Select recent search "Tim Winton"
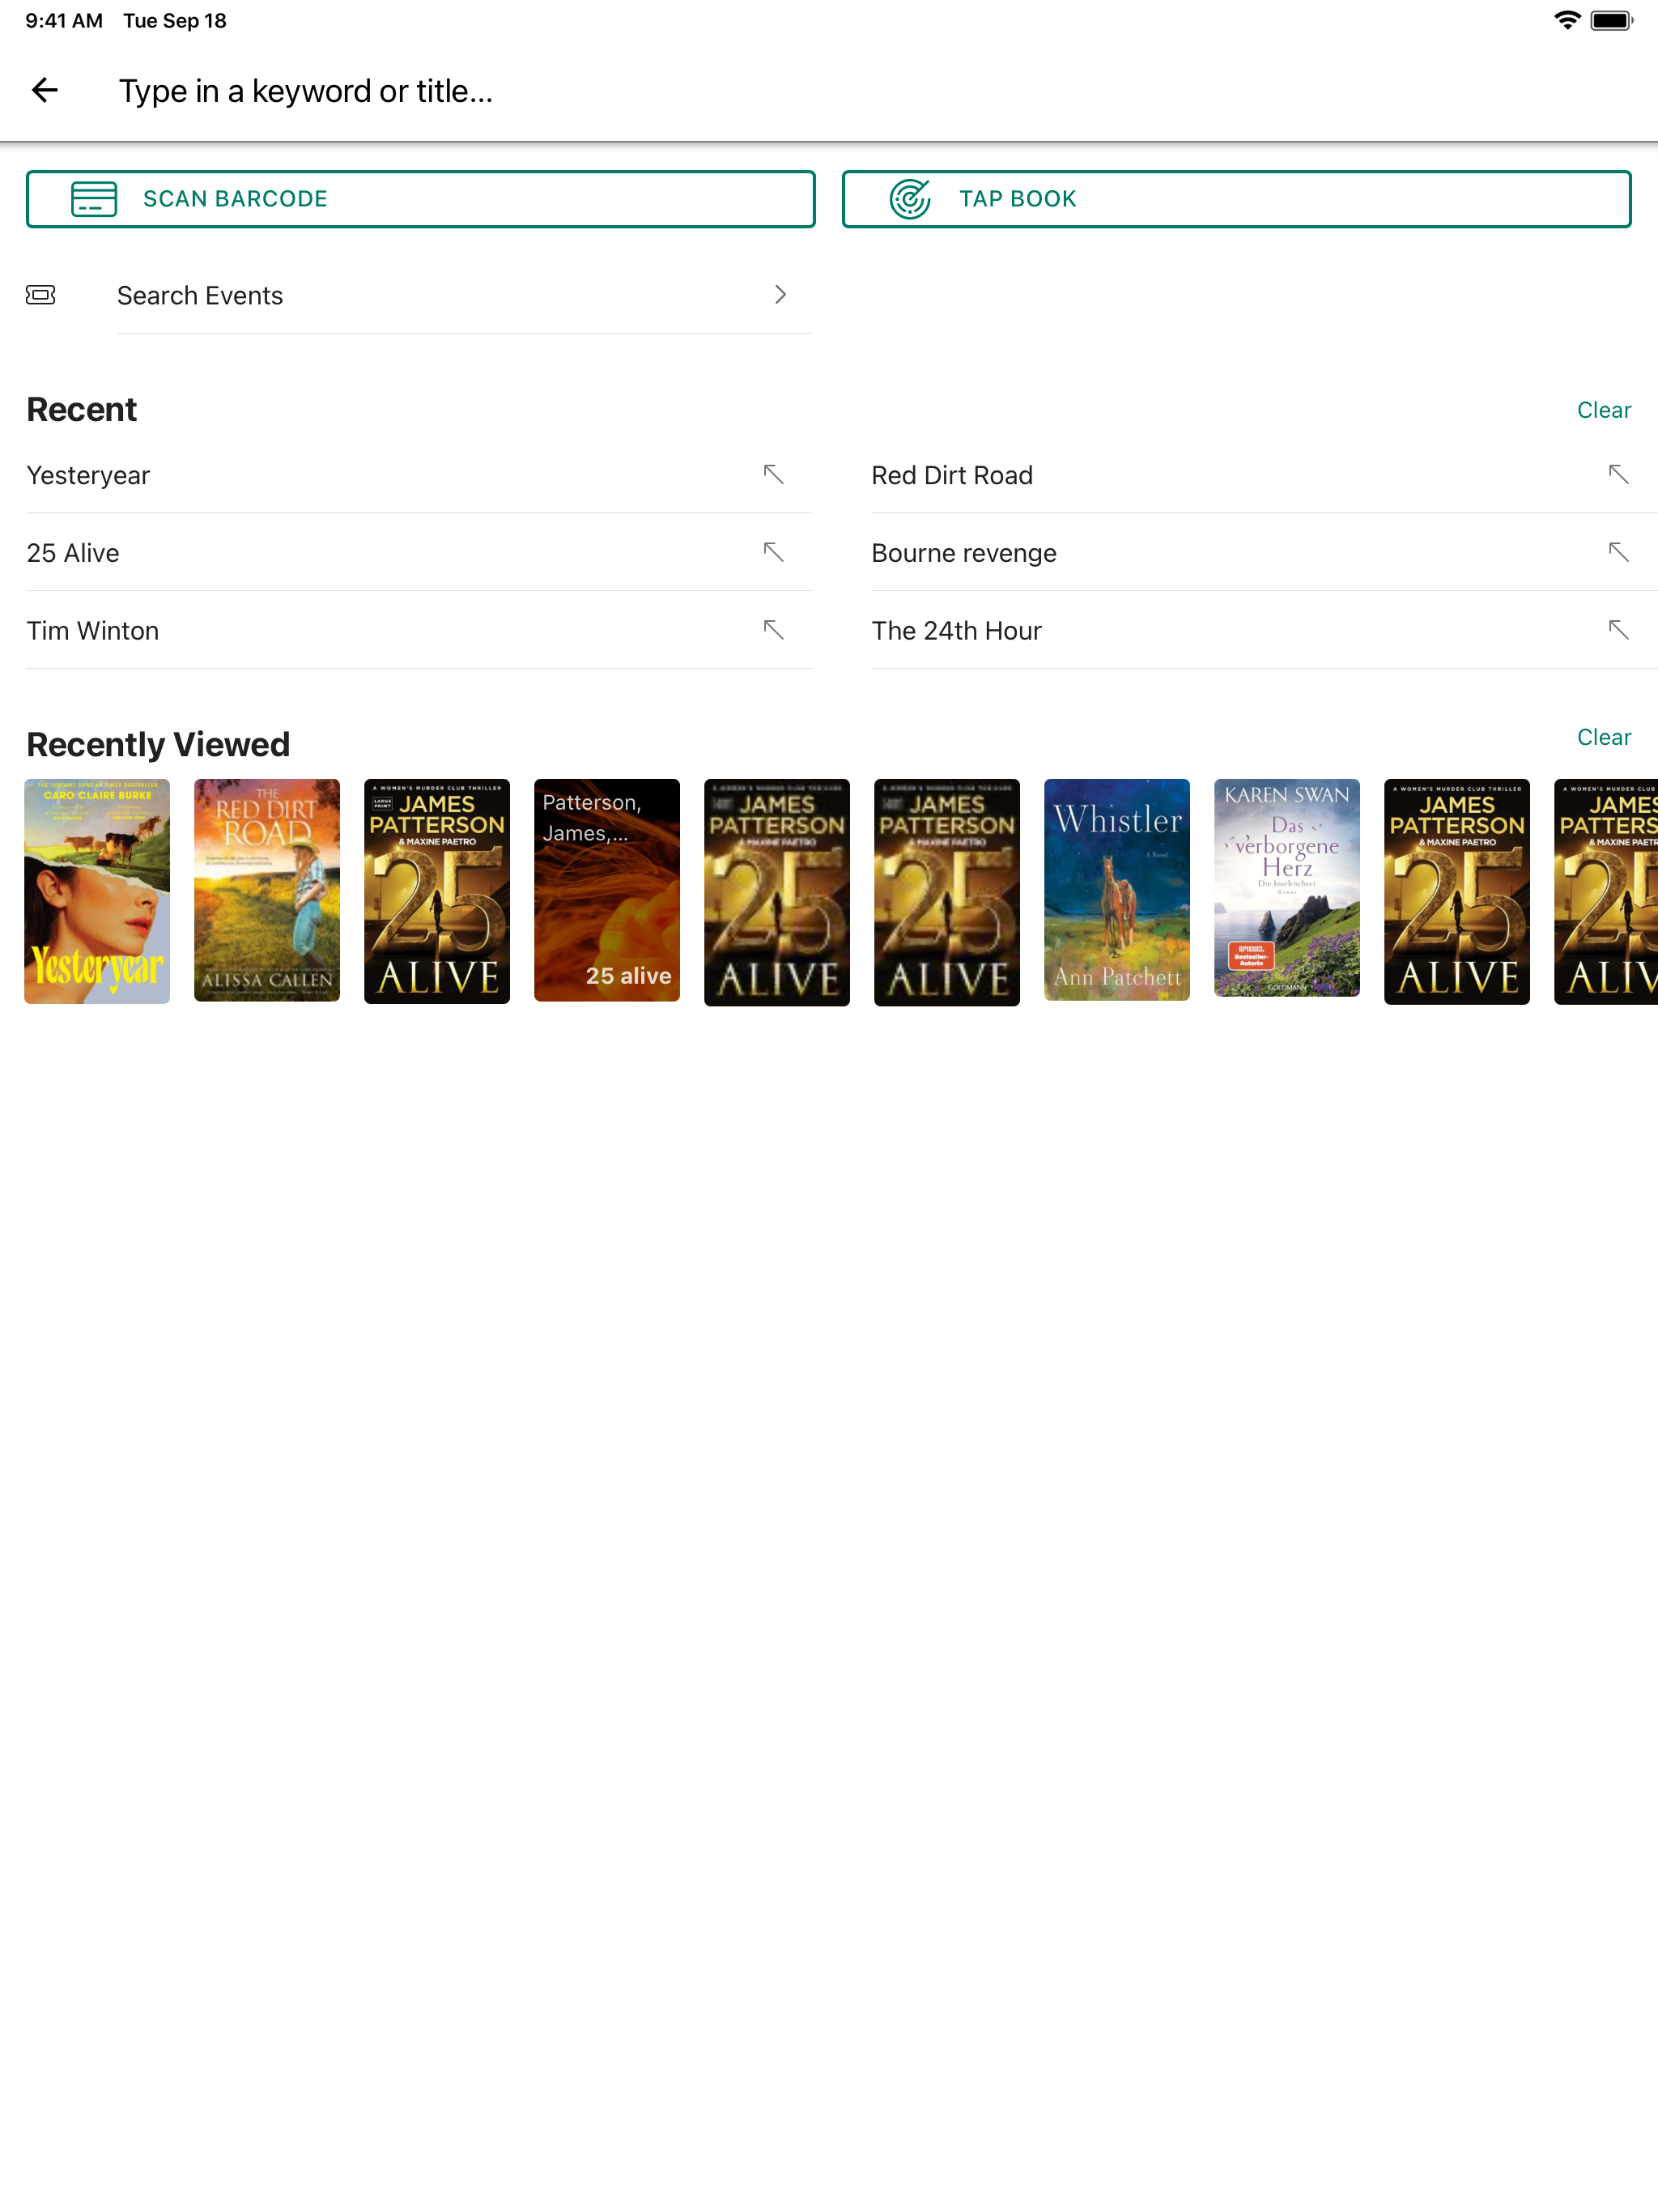This screenshot has width=1658, height=2212. coord(93,631)
